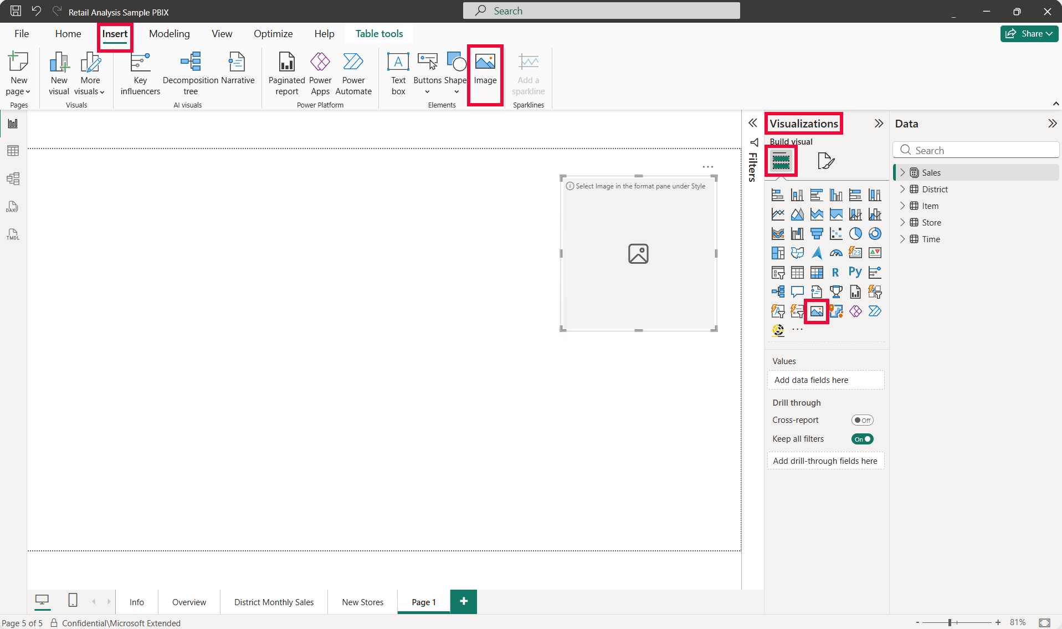Select the Image visual in Visualizations gallery
The height and width of the screenshot is (629, 1062).
816,311
